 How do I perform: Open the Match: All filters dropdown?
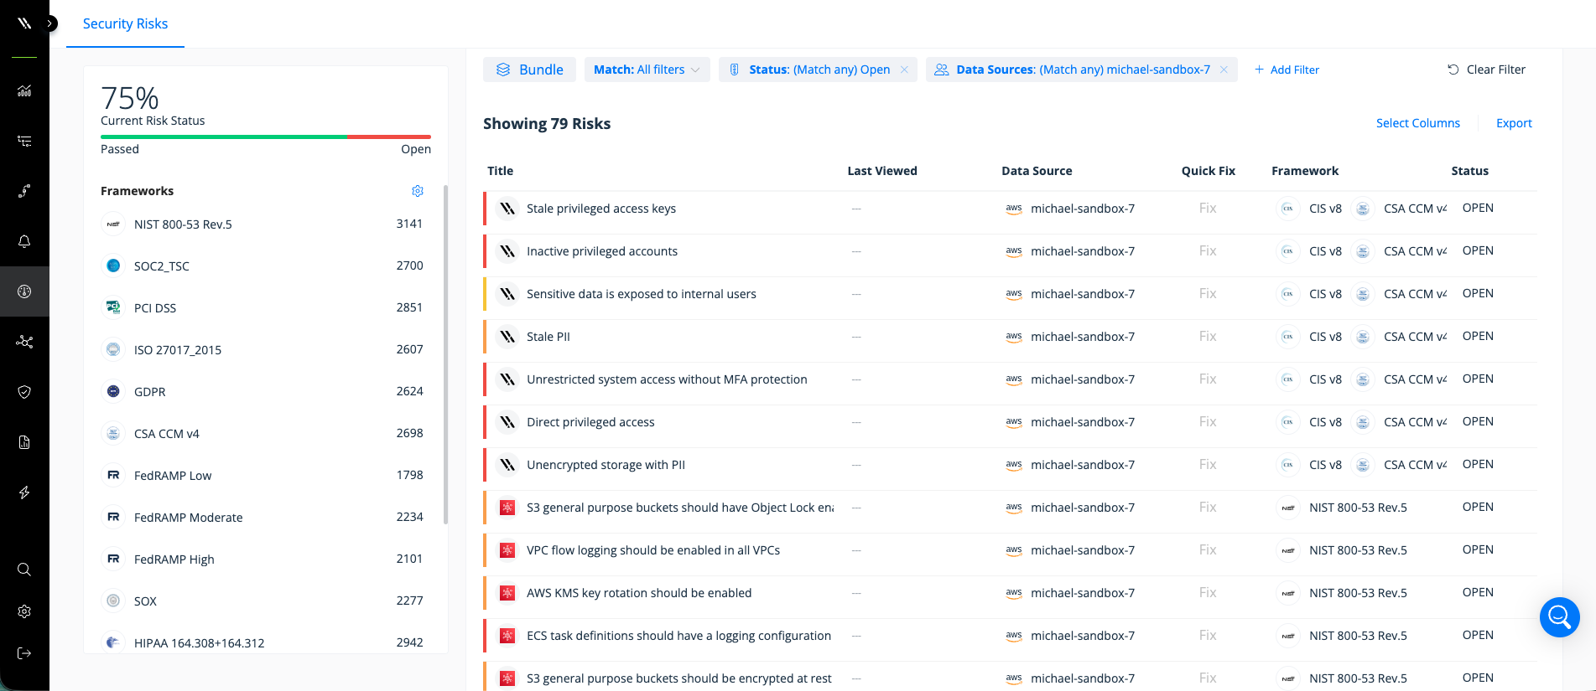pos(647,70)
